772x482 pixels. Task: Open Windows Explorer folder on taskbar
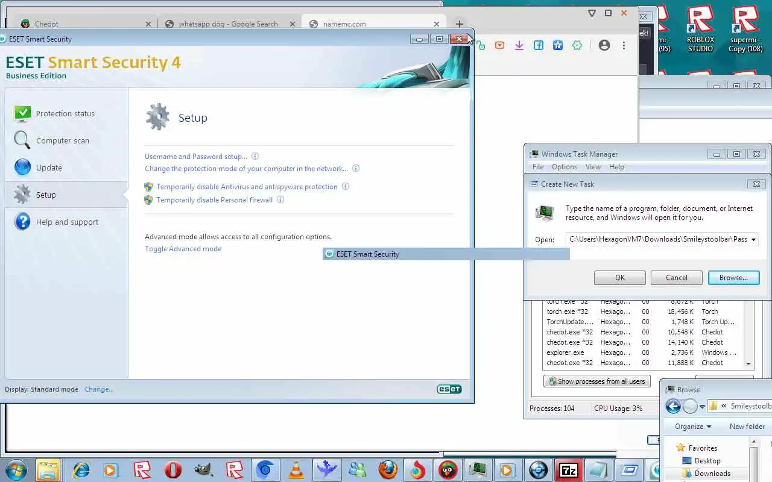[48, 470]
